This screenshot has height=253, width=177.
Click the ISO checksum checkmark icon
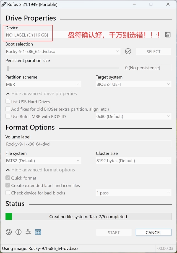point(128,51)
